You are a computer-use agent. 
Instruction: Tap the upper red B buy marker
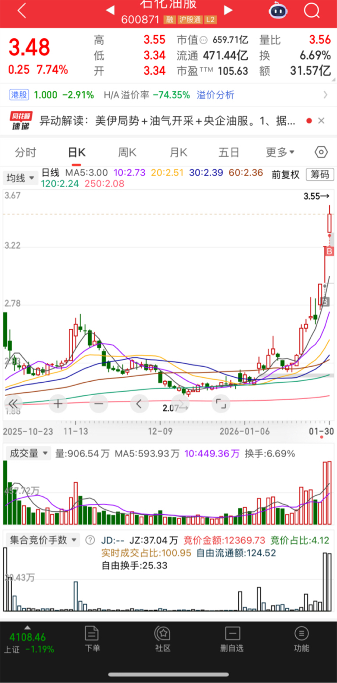[330, 251]
